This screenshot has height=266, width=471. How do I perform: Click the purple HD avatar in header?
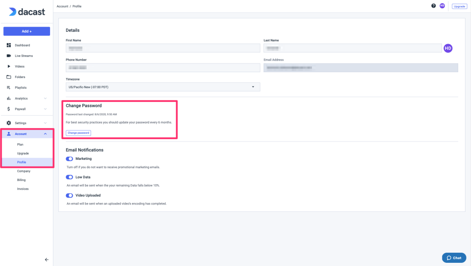442,6
